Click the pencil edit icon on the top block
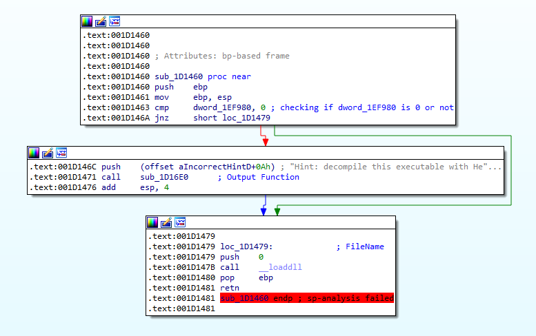Viewport: 536px width, 336px height. pyautogui.click(x=101, y=21)
